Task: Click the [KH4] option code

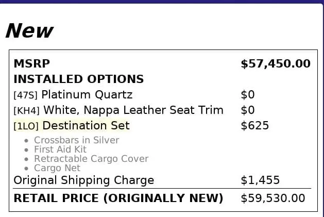Action: point(27,111)
